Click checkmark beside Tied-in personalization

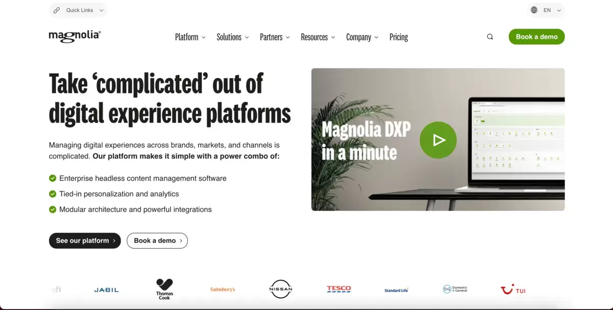(53, 194)
